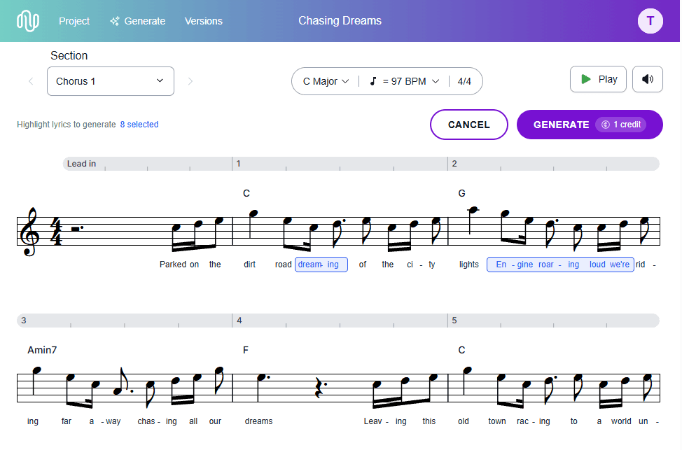The image size is (682, 450).
Task: Select the lyric 'chas-ing'
Action: pos(157,421)
